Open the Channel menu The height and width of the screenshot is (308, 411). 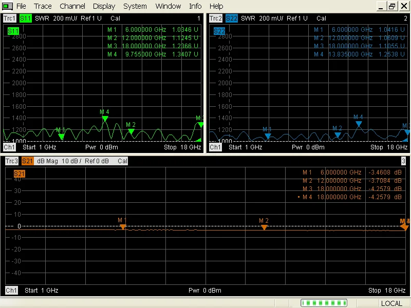(72, 6)
